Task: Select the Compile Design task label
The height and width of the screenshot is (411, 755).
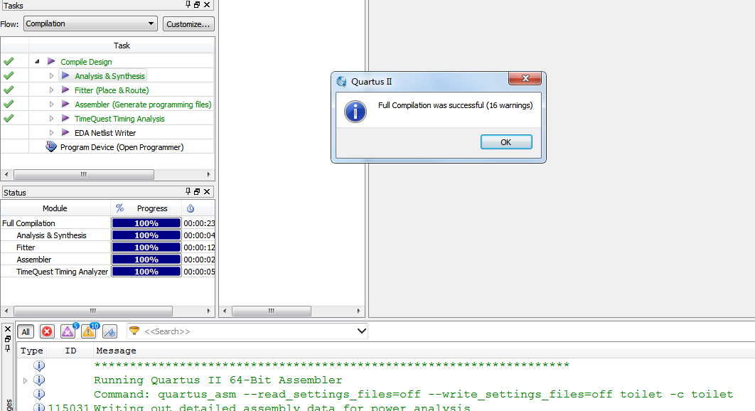Action: 86,62
